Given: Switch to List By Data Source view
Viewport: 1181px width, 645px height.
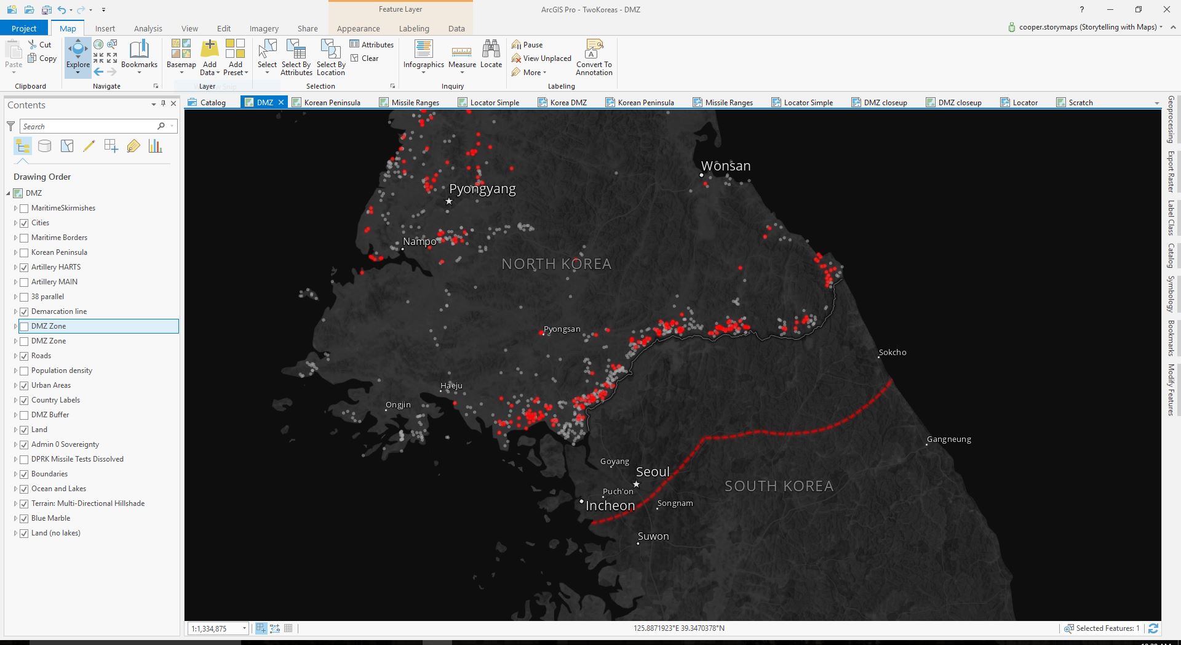Looking at the screenshot, I should tap(45, 146).
